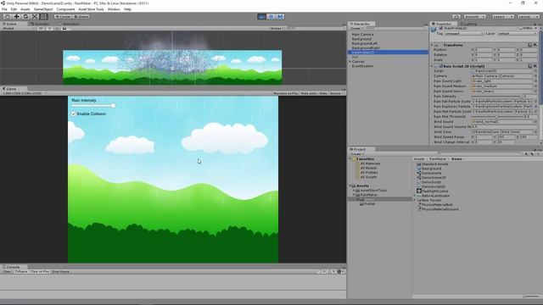Select the Scale tool
The height and width of the screenshot is (305, 543).
34,17
